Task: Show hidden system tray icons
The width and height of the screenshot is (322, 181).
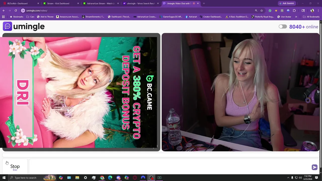Action: 288,178
